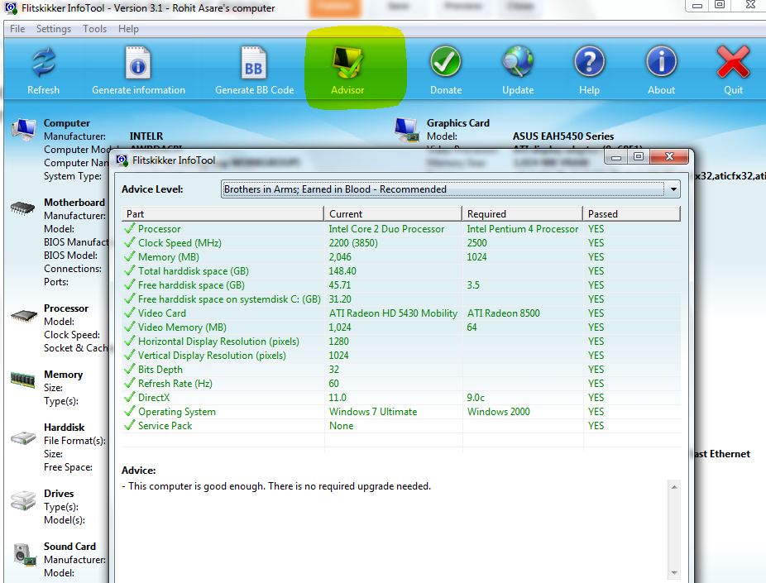Click the ATI Radeon 8500 requirement cell

(x=503, y=313)
